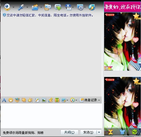Viewport: 141px width, 137px height.
Task: Open the send button options dropdown
Action: coord(99,132)
